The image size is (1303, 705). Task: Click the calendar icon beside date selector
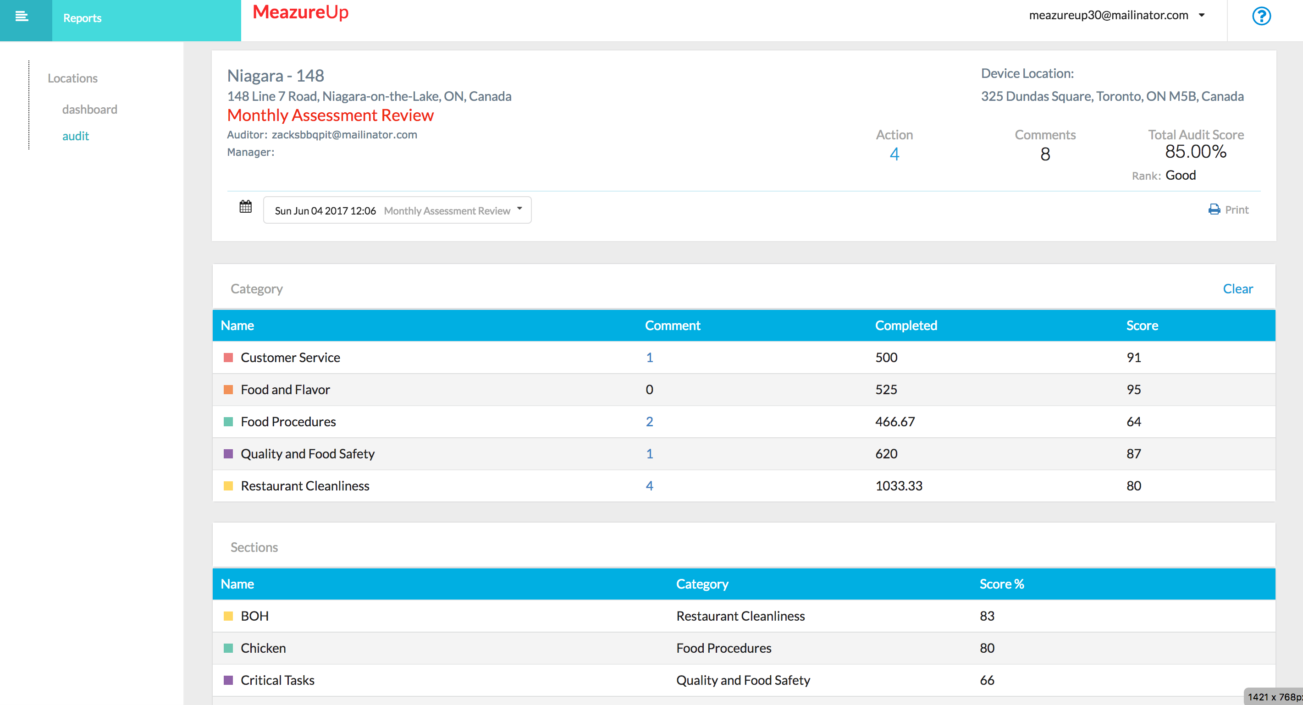pyautogui.click(x=245, y=207)
